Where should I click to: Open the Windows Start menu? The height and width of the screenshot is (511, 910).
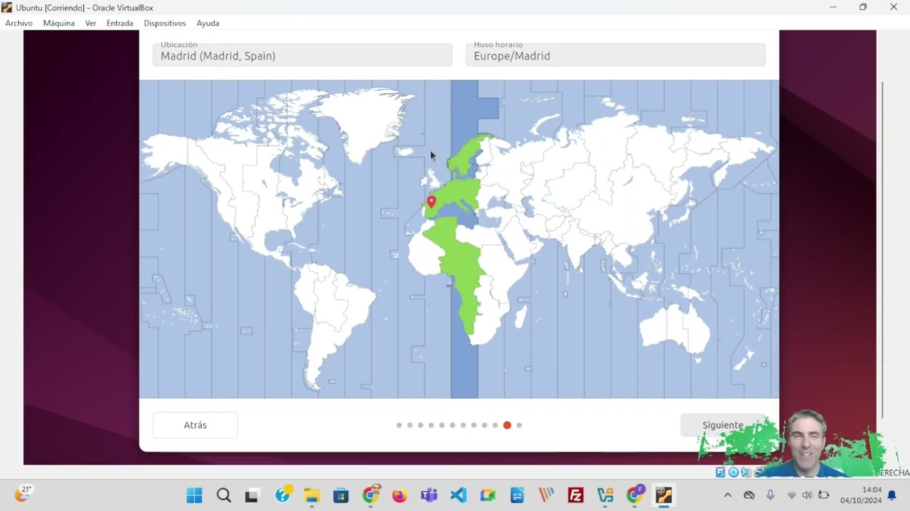click(194, 495)
